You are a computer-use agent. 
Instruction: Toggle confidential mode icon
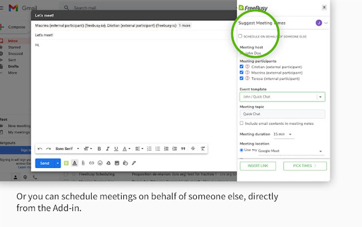pos(125,163)
